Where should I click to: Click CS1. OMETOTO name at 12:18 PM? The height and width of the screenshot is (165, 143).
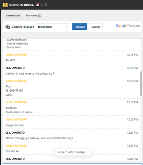click(x=15, y=68)
